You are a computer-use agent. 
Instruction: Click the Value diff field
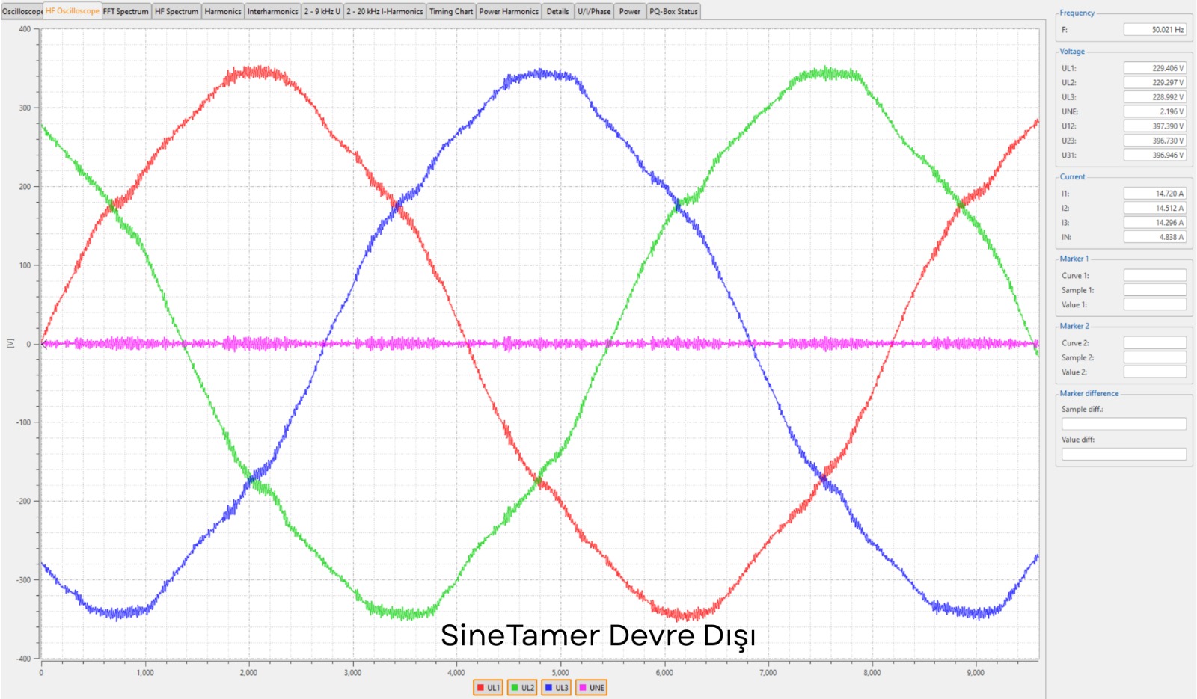coord(1124,454)
